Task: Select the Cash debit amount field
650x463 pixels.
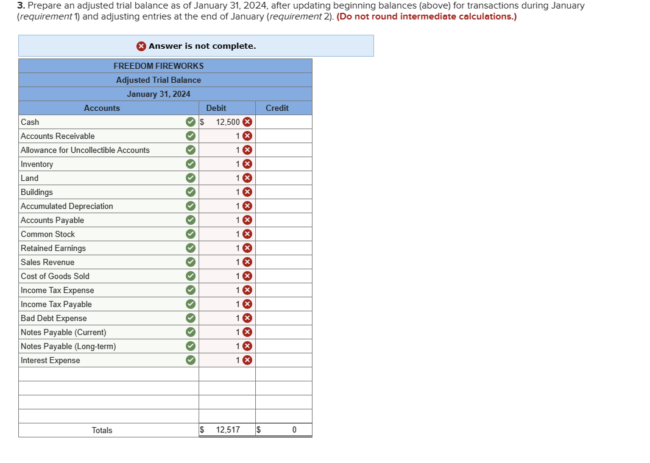Action: (x=227, y=122)
